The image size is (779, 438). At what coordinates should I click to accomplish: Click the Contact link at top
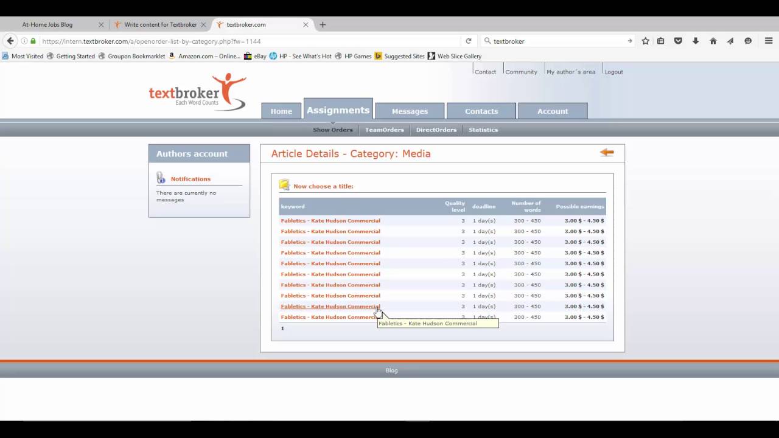pos(485,72)
